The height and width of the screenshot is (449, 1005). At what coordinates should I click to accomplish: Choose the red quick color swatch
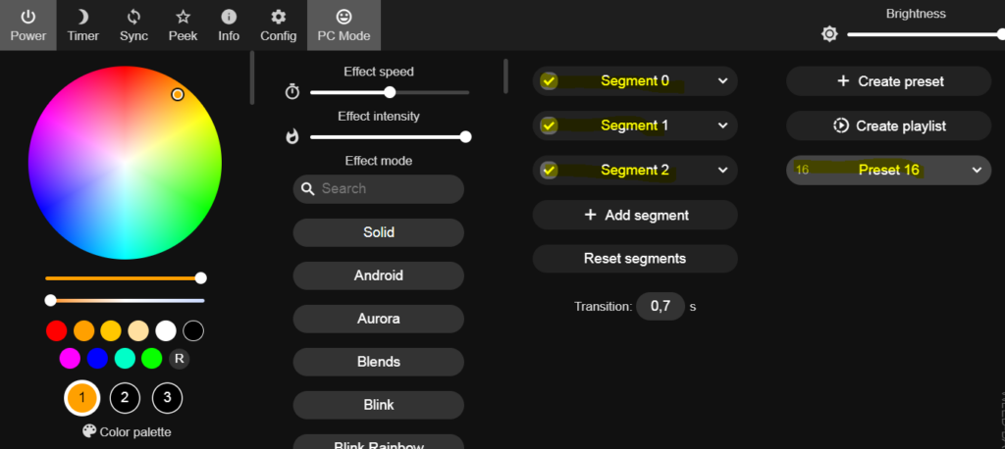[x=56, y=331]
